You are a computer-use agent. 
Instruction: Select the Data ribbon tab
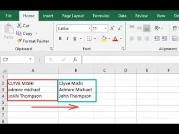(x=122, y=16)
